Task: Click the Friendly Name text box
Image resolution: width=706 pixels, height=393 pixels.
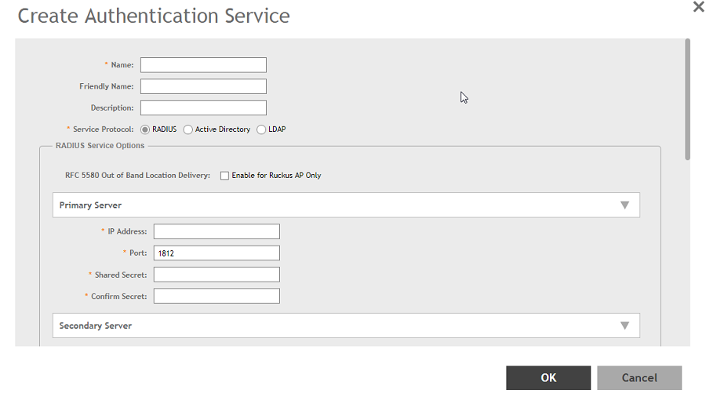Action: (203, 86)
